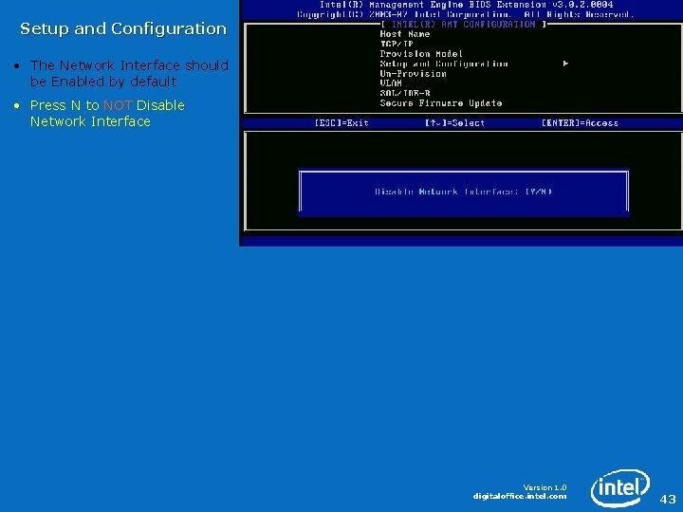Viewport: 683px width, 512px height.
Task: Select Provision Model in AMT configuration
Action: click(x=421, y=54)
